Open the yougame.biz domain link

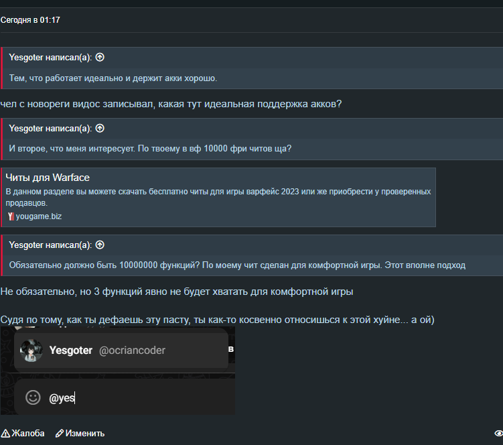38,216
